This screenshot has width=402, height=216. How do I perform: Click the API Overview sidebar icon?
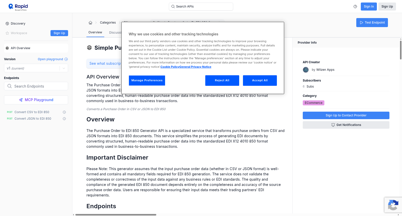tap(7, 48)
